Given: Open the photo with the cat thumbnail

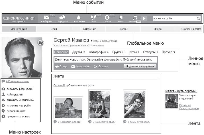Looking at the screenshot, I should (x=68, y=108).
